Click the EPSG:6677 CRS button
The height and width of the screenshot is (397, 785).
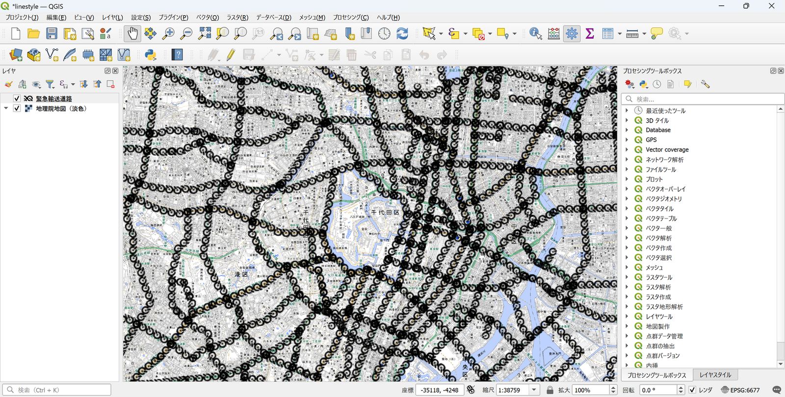[x=740, y=390]
